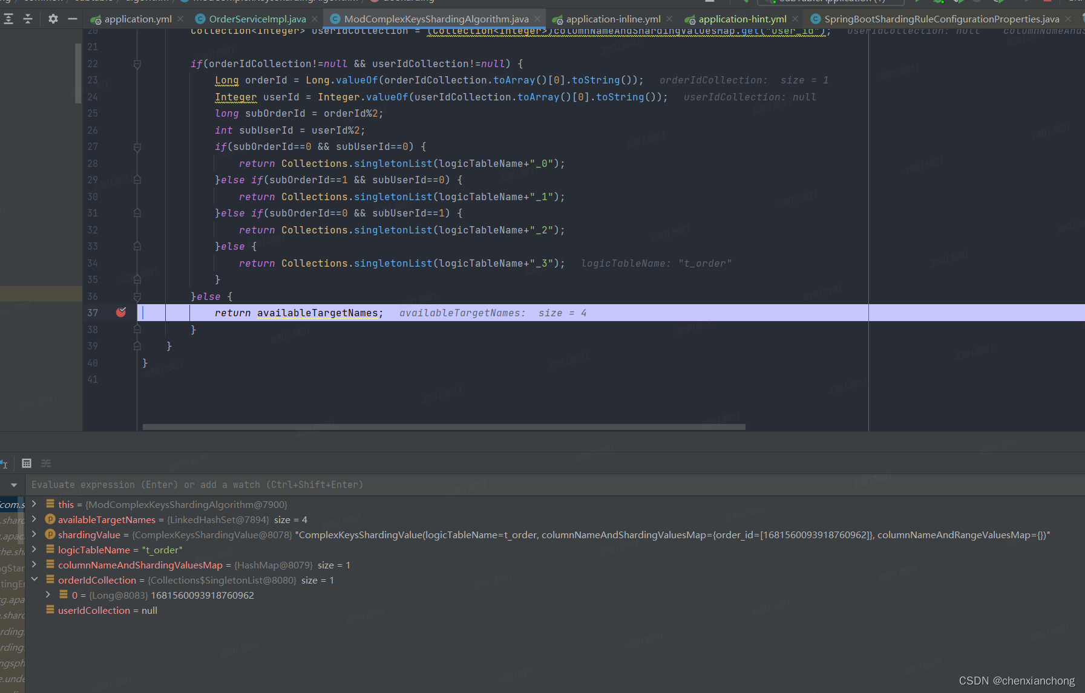Hide the project panel with minus icon
The height and width of the screenshot is (693, 1085).
73,19
